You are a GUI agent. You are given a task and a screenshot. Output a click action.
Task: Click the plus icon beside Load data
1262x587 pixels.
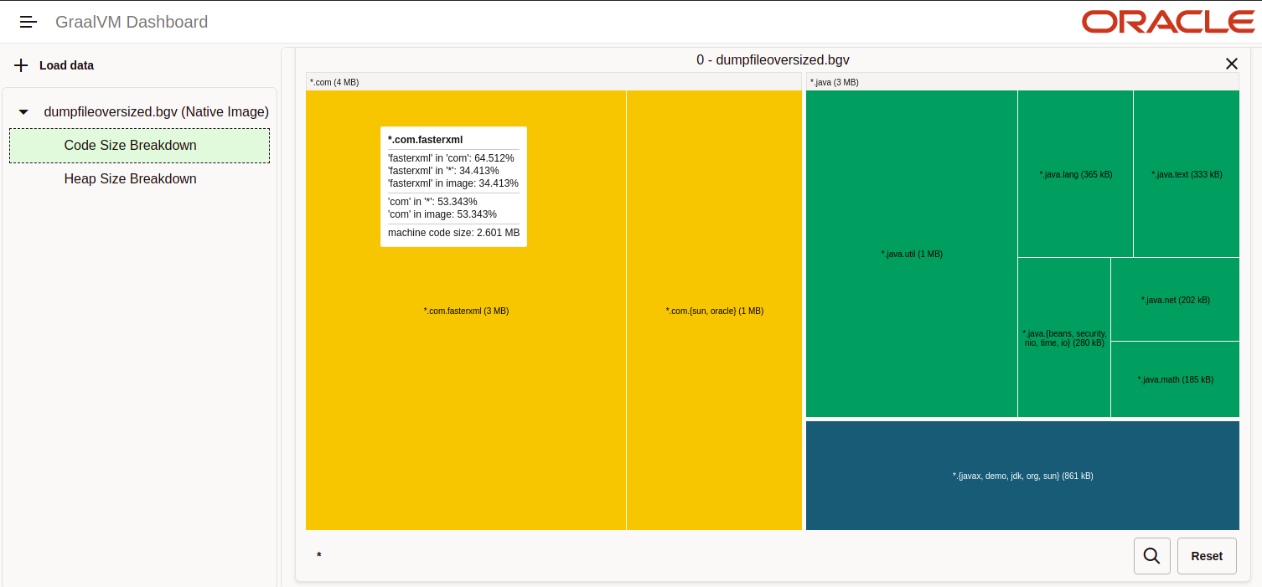(x=22, y=65)
